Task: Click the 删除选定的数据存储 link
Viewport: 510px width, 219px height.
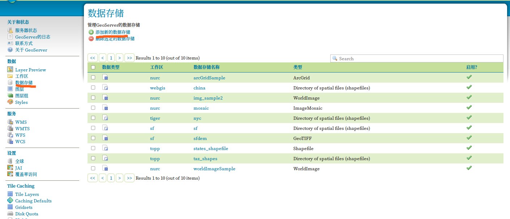Action: tap(115, 39)
